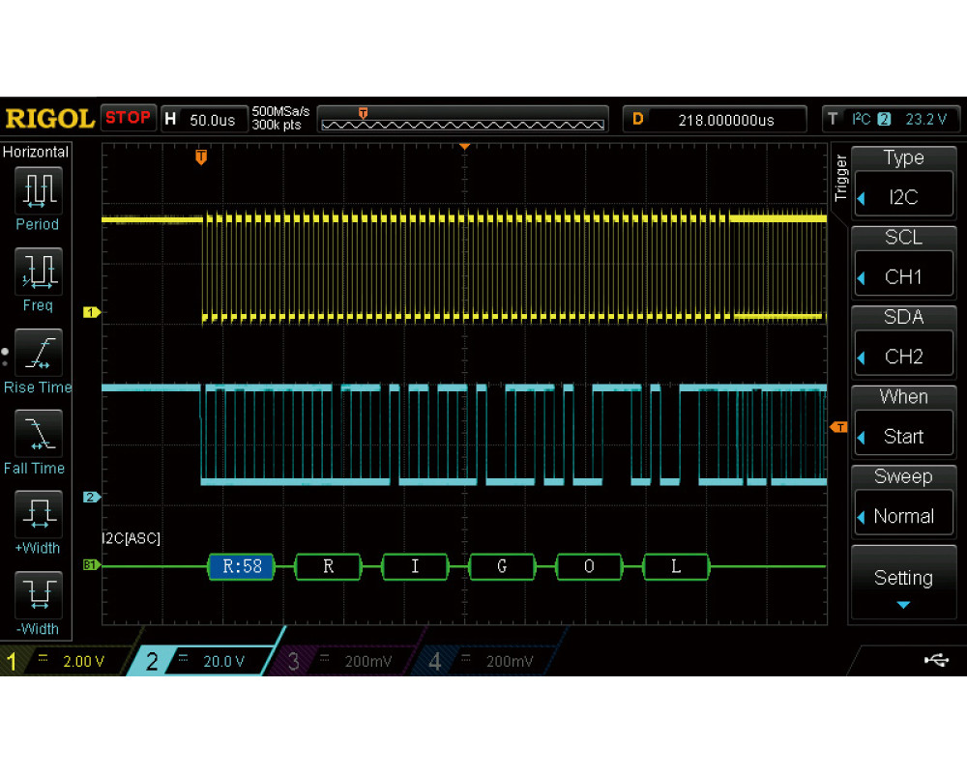Screen dimensions: 967x773
Task: Enable the channel 3 tab at bottom
Action: (x=342, y=661)
